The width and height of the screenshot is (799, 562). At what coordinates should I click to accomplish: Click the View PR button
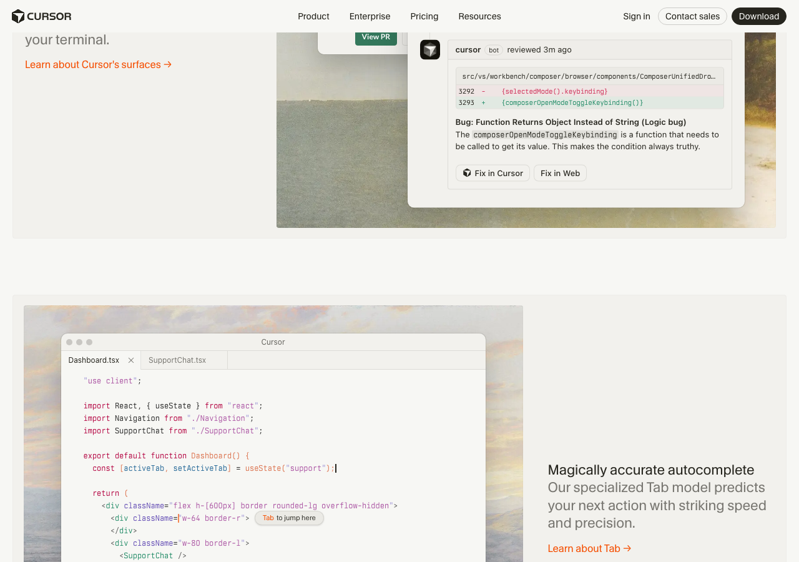tap(376, 37)
